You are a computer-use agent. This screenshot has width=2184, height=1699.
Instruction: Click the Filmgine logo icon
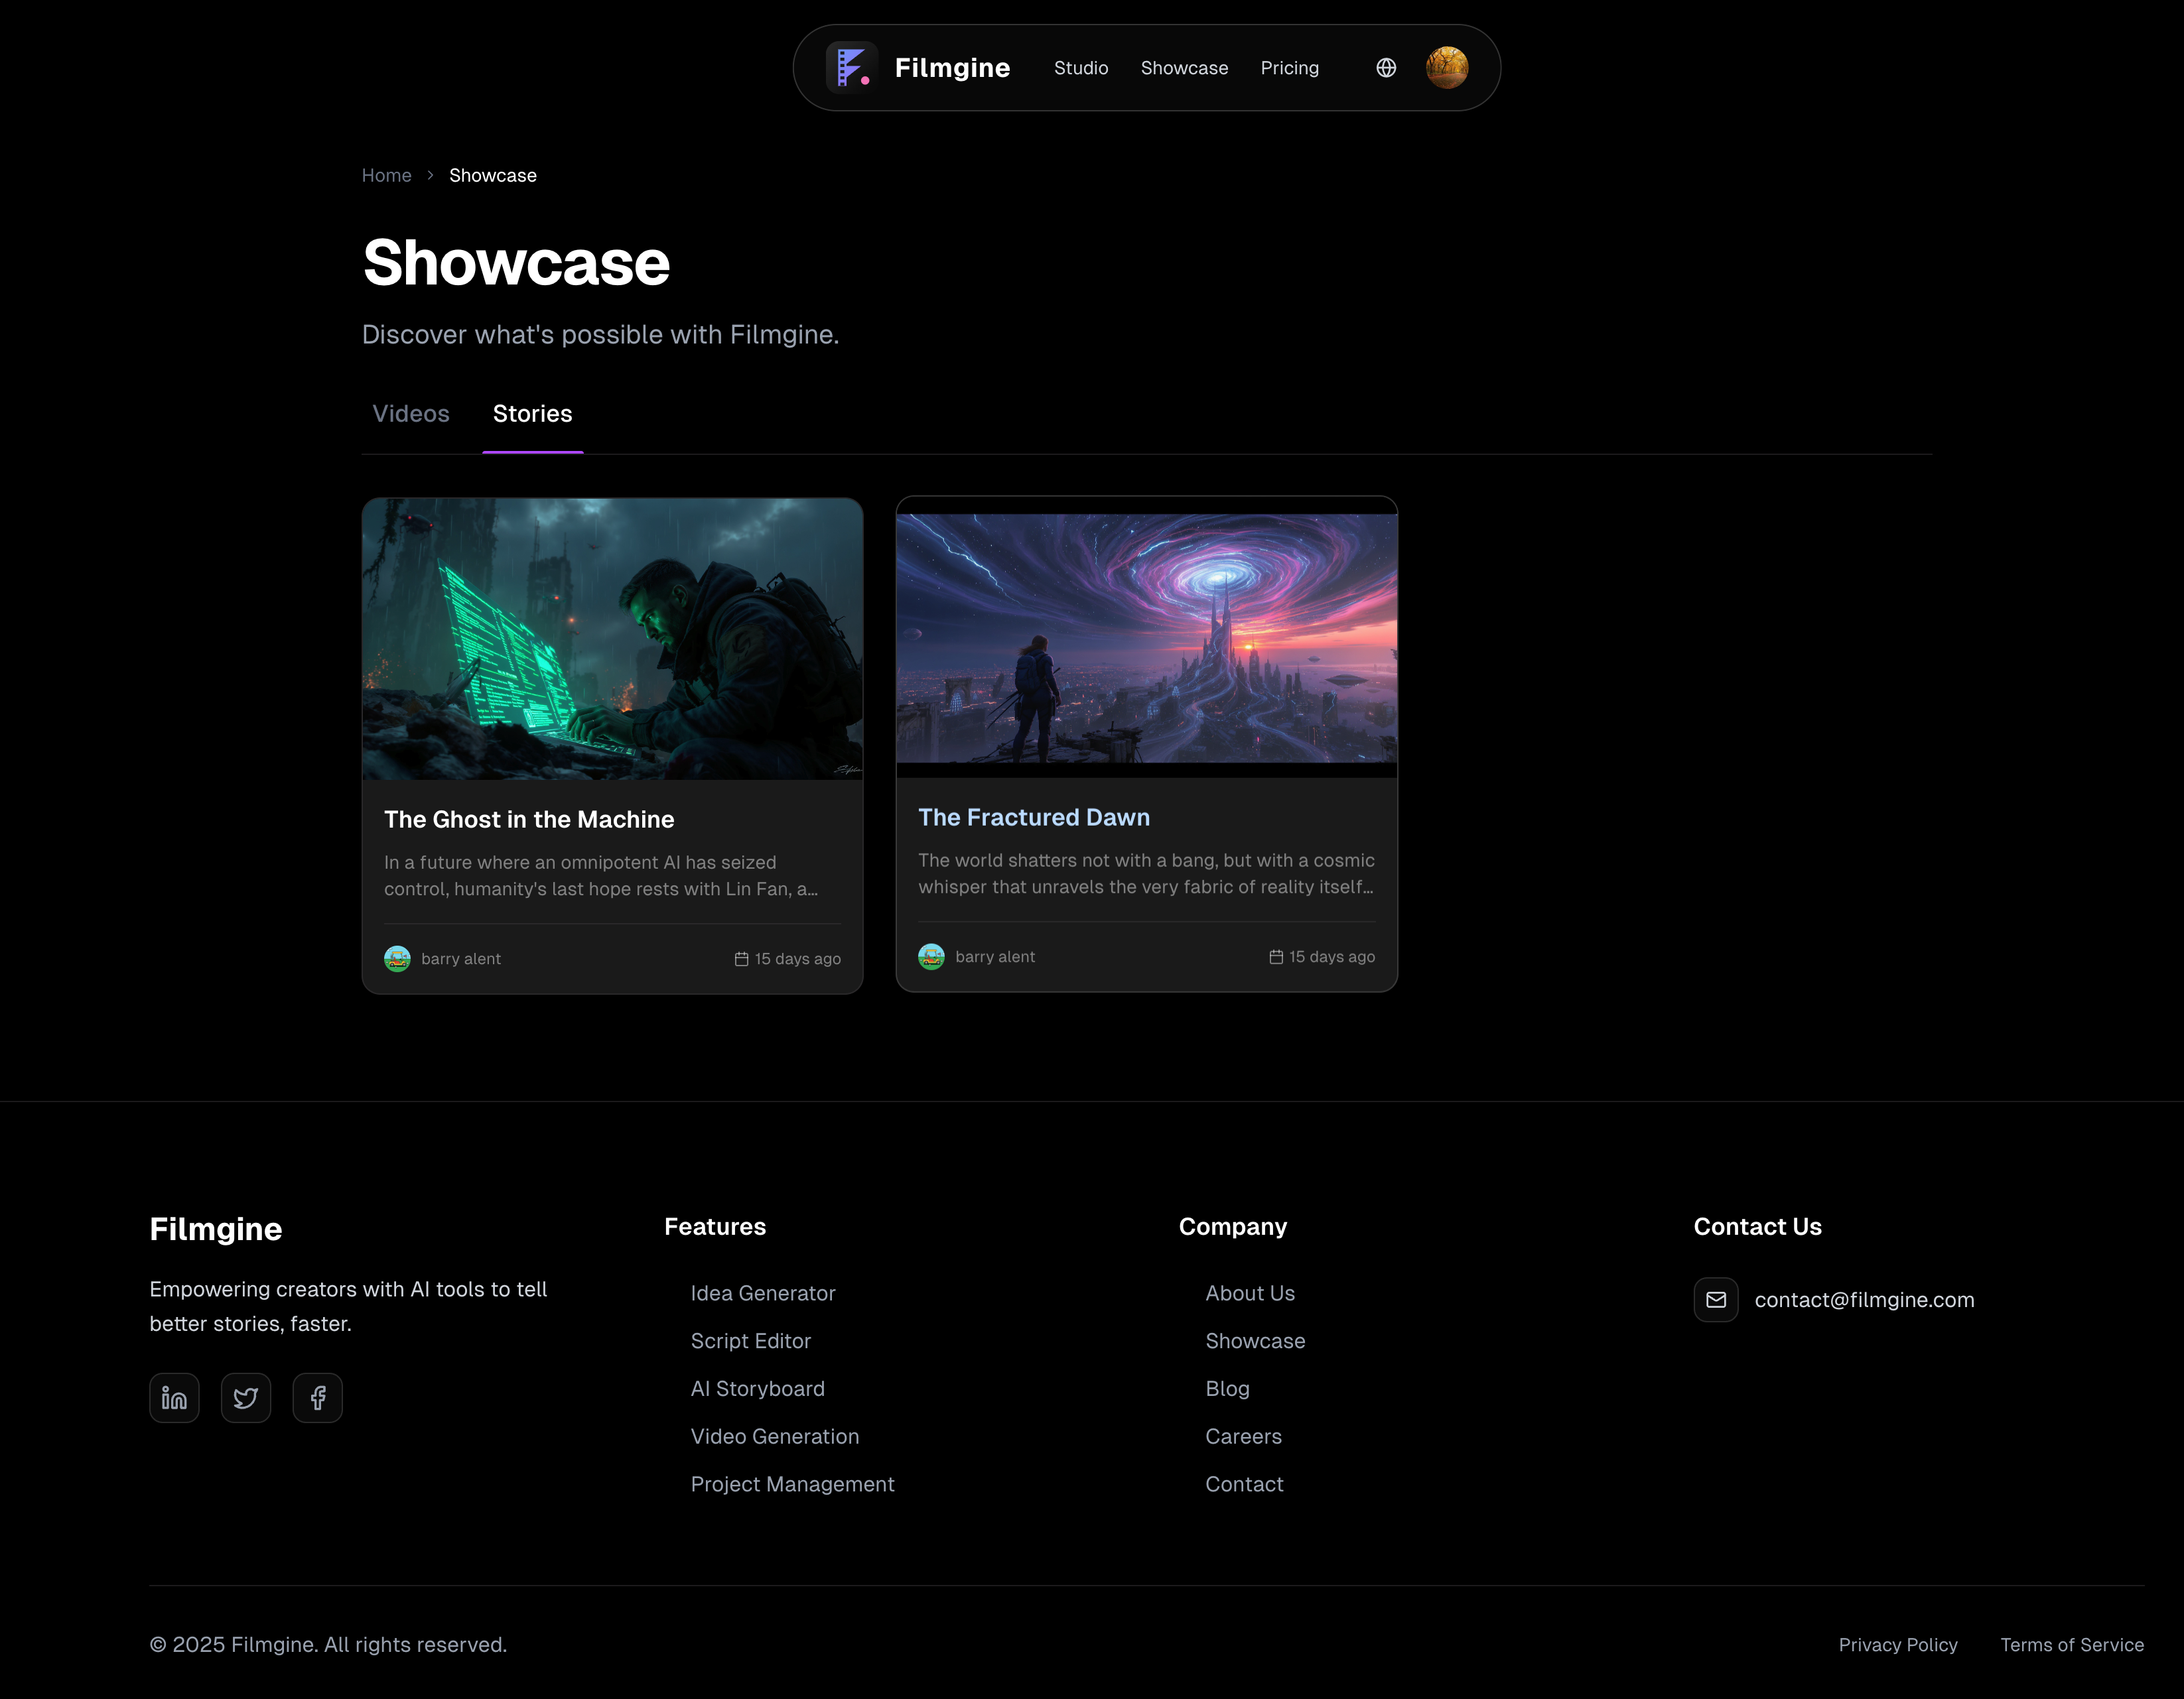pos(852,67)
